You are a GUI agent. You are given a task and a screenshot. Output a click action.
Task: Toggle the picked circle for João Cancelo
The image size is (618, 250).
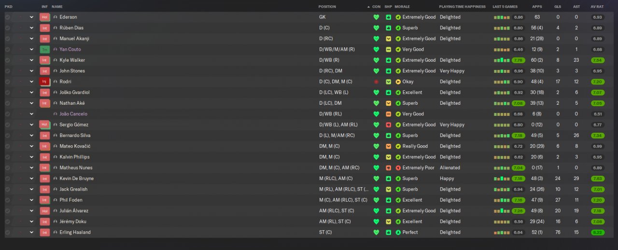point(7,114)
